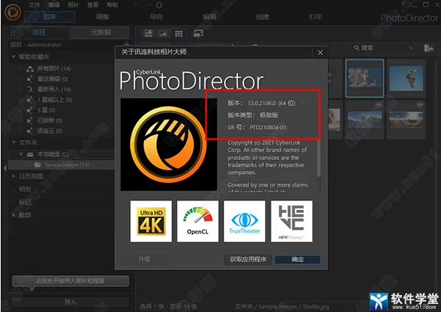Click SR number text PTD210804-01
This screenshot has height=312, width=441.
coord(268,128)
